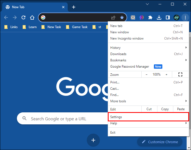The width and height of the screenshot is (191, 150).
Task: Select New tab menu item
Action: [148, 26]
